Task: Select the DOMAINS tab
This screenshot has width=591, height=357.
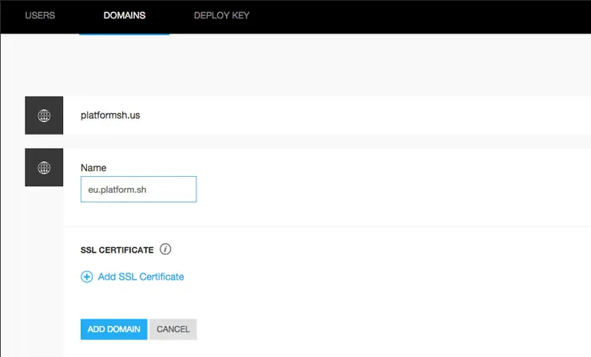Action: point(125,15)
